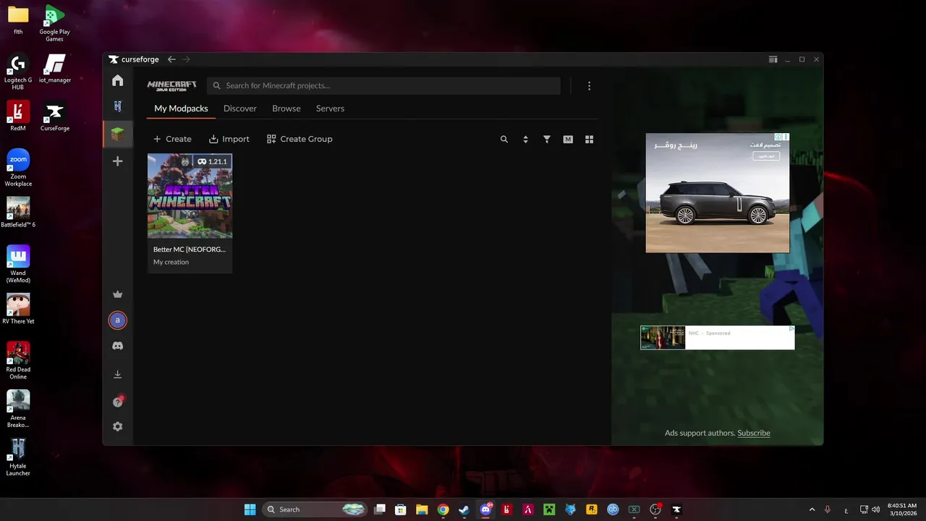Open Minecraft launcher from taskbar
This screenshot has width=926, height=521.
[x=549, y=509]
